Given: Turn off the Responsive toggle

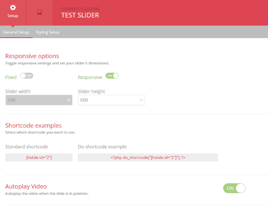Looking at the screenshot, I should point(112,76).
